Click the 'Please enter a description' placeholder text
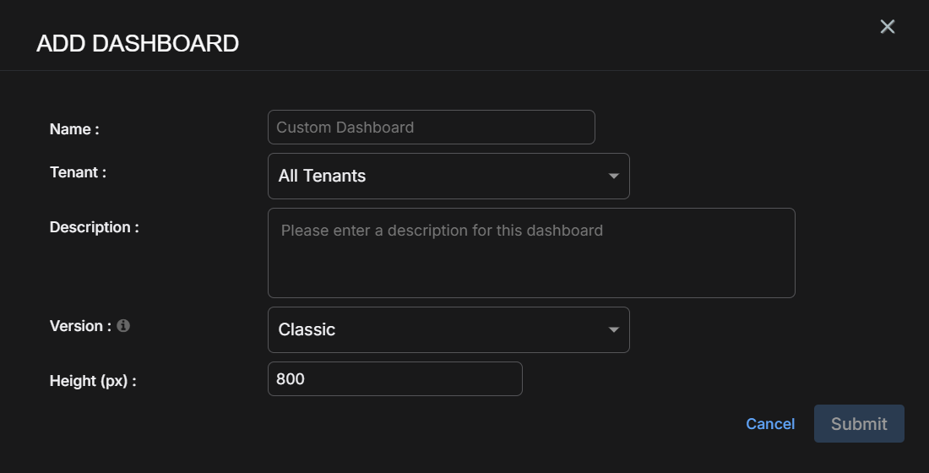 [442, 230]
